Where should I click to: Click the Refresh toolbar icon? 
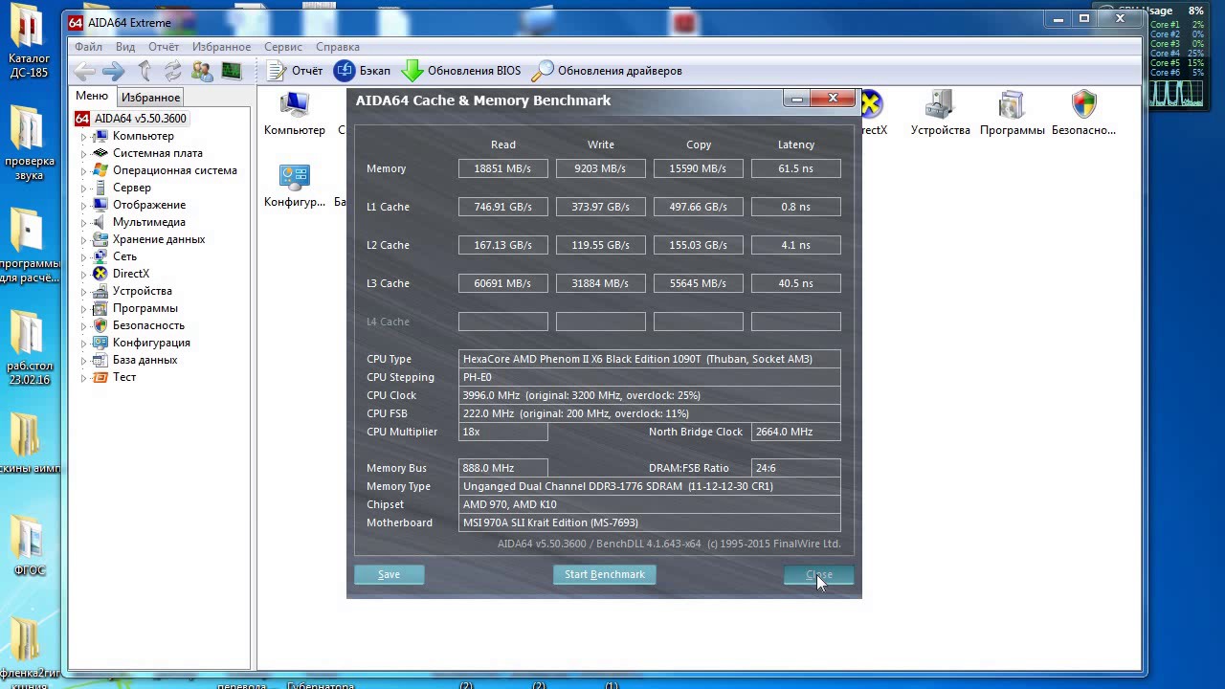(172, 71)
